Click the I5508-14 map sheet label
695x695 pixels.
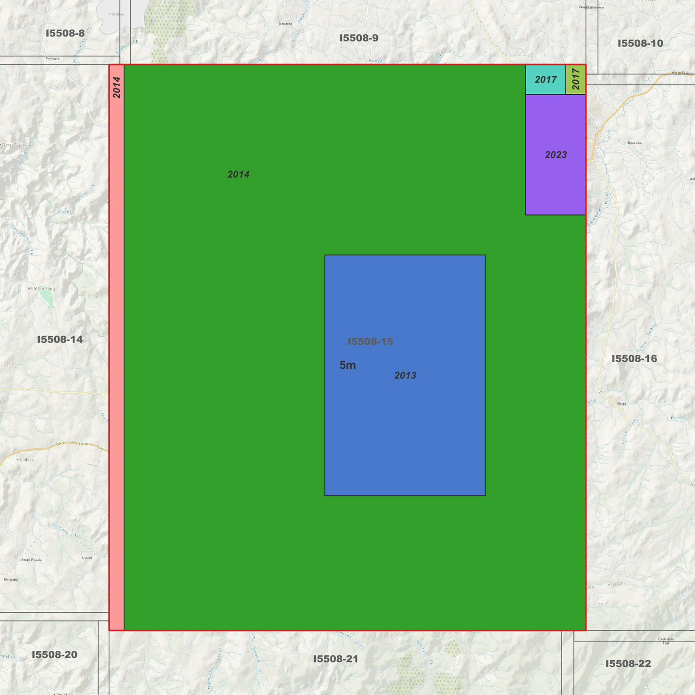pyautogui.click(x=60, y=340)
